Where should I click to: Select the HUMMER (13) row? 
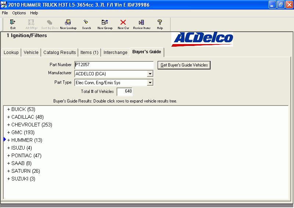tap(26, 140)
